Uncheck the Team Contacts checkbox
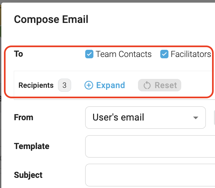Image resolution: width=215 pixels, height=188 pixels. point(89,54)
